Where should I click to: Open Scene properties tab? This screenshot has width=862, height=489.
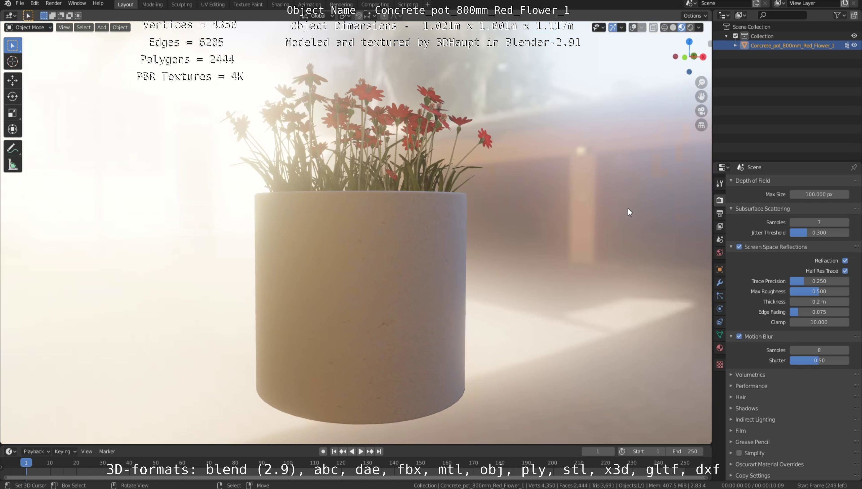(719, 239)
